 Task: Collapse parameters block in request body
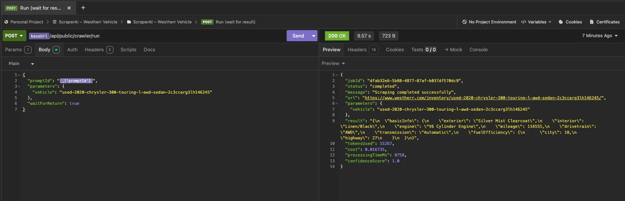tap(19, 87)
